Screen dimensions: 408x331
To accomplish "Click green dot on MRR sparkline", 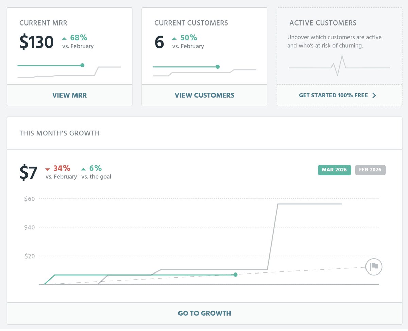I will (82, 65).
